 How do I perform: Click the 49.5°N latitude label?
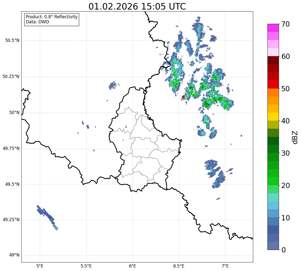click(x=12, y=184)
